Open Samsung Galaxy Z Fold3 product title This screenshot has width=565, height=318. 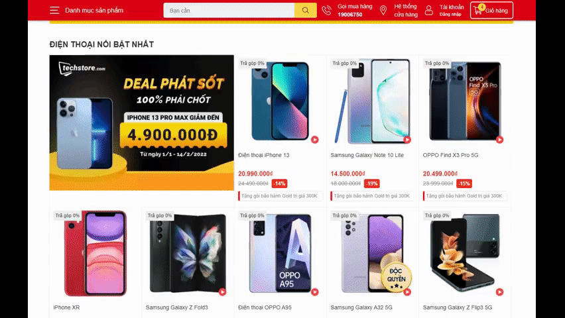[x=177, y=307]
